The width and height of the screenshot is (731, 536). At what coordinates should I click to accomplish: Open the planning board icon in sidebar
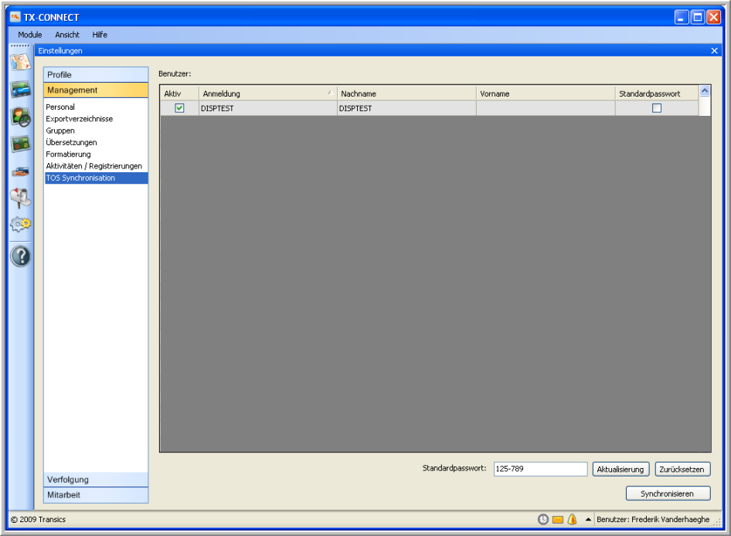click(x=21, y=144)
